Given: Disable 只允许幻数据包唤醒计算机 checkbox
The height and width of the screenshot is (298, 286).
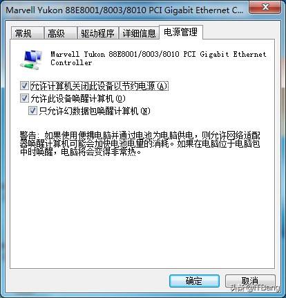Looking at the screenshot, I should (32, 111).
